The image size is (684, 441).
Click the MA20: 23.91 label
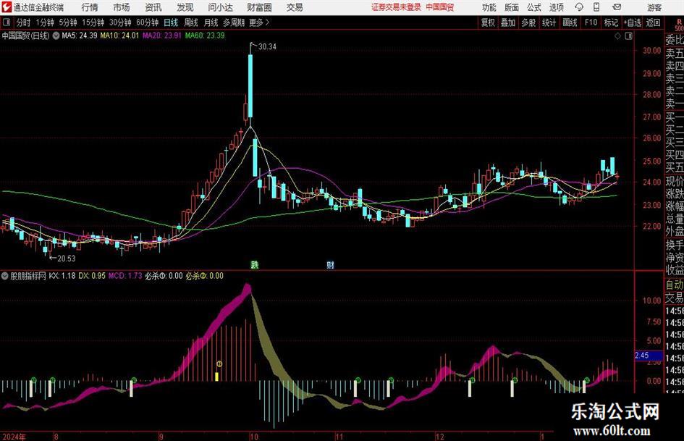(x=162, y=35)
